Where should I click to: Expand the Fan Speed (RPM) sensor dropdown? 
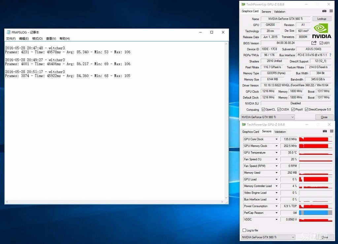tap(276, 166)
